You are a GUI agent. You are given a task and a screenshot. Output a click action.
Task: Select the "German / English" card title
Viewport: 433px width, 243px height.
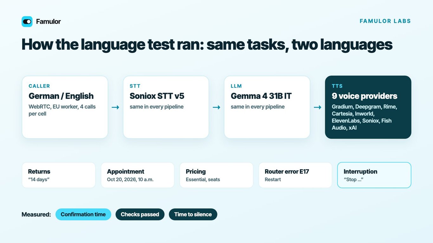pyautogui.click(x=61, y=96)
